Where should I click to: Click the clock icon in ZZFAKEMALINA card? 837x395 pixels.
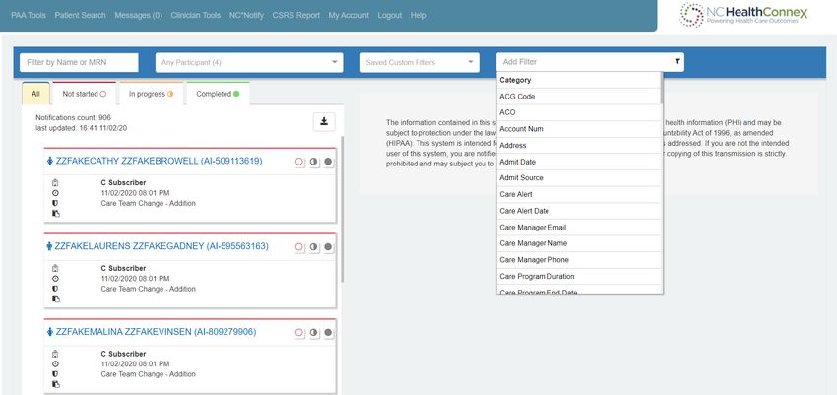(55, 364)
